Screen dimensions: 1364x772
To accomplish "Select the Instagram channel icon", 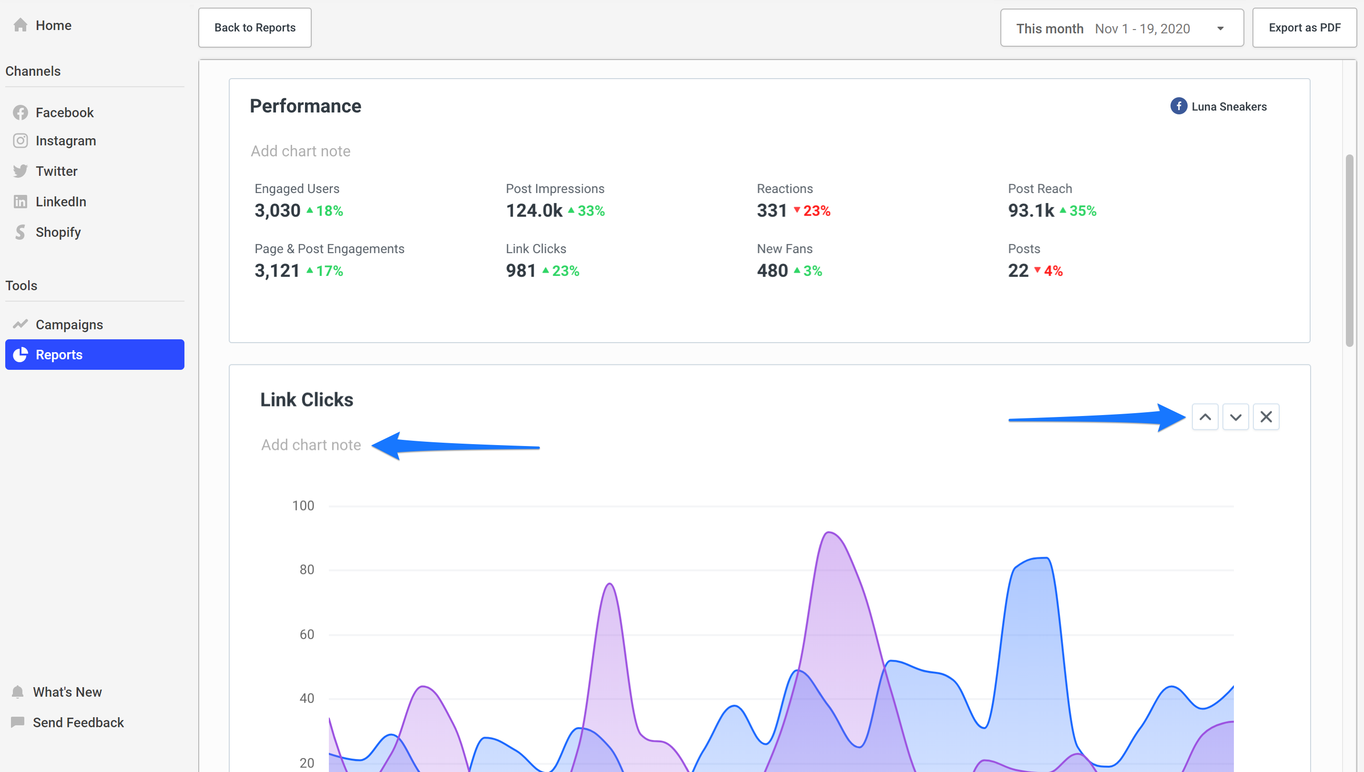I will pos(20,141).
